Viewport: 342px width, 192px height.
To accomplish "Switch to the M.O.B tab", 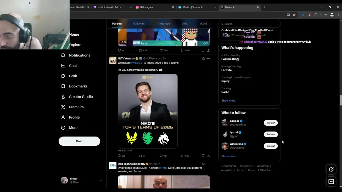I will [x=203, y=24].
